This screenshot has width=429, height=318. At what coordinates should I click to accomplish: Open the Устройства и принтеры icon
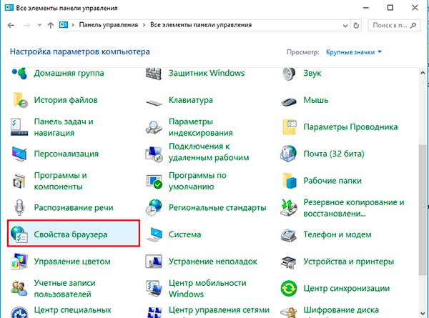tap(288, 262)
